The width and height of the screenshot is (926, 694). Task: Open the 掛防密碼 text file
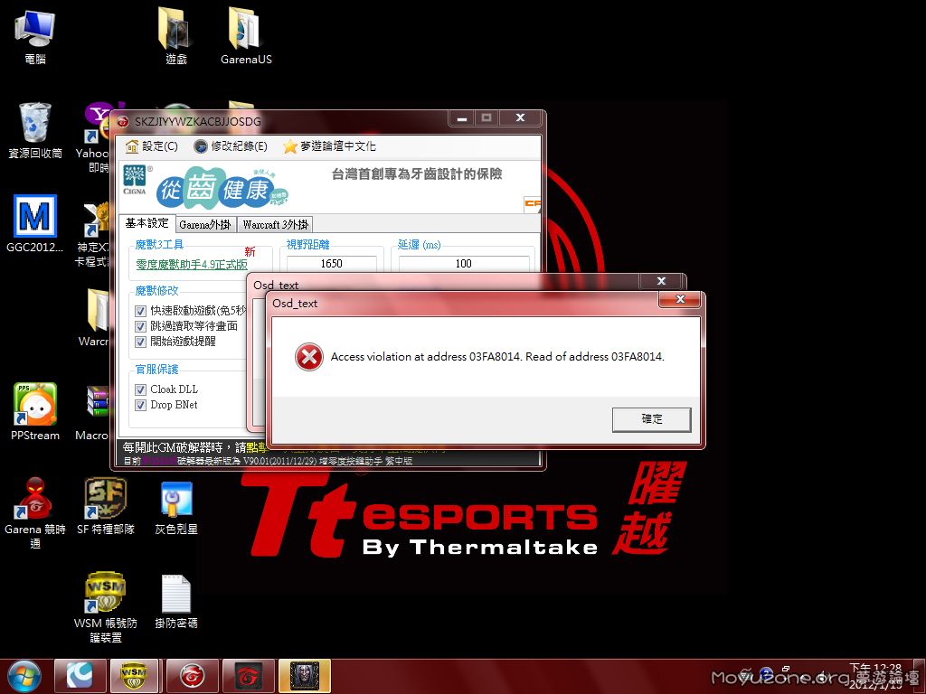(176, 601)
